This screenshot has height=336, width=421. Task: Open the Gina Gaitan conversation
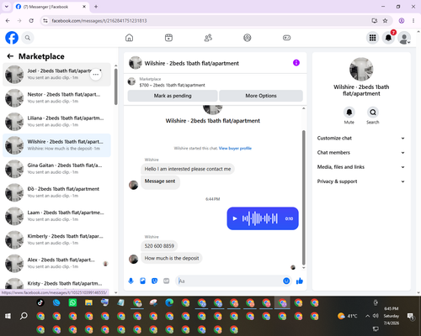coord(56,169)
